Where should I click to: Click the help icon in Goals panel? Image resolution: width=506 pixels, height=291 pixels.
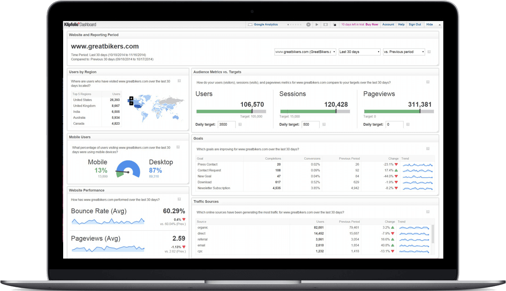[428, 148]
